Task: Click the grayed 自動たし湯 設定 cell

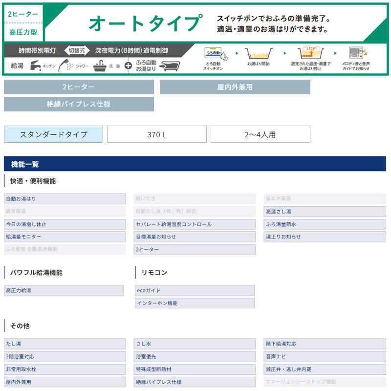Action: 195,212
